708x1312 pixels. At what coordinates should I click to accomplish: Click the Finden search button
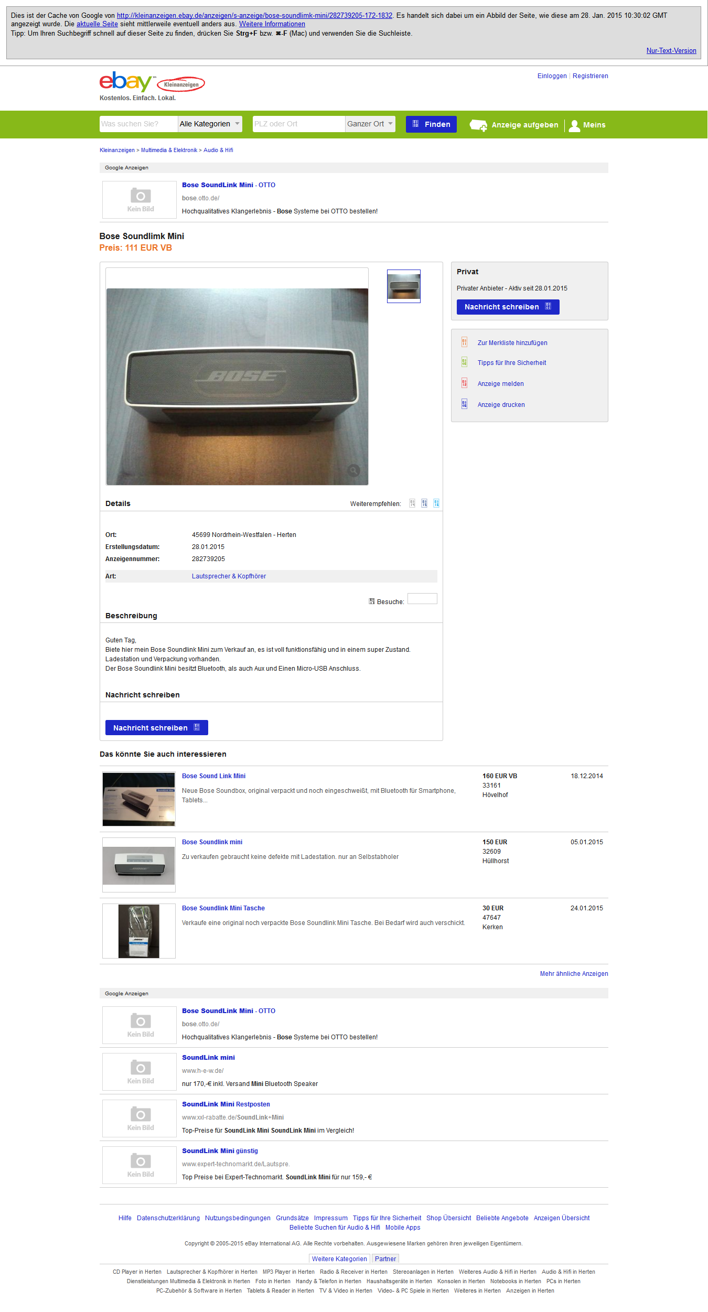pos(431,124)
